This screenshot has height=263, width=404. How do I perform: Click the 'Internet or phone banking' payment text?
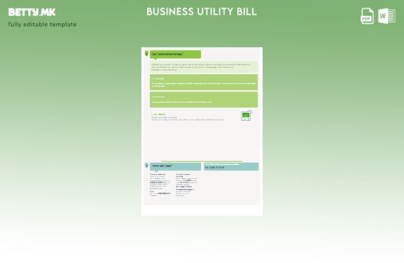185,175
